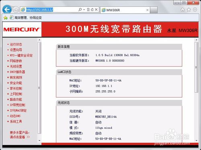
Task: Expand 安全功能 menu
Action: [x=16, y=83]
